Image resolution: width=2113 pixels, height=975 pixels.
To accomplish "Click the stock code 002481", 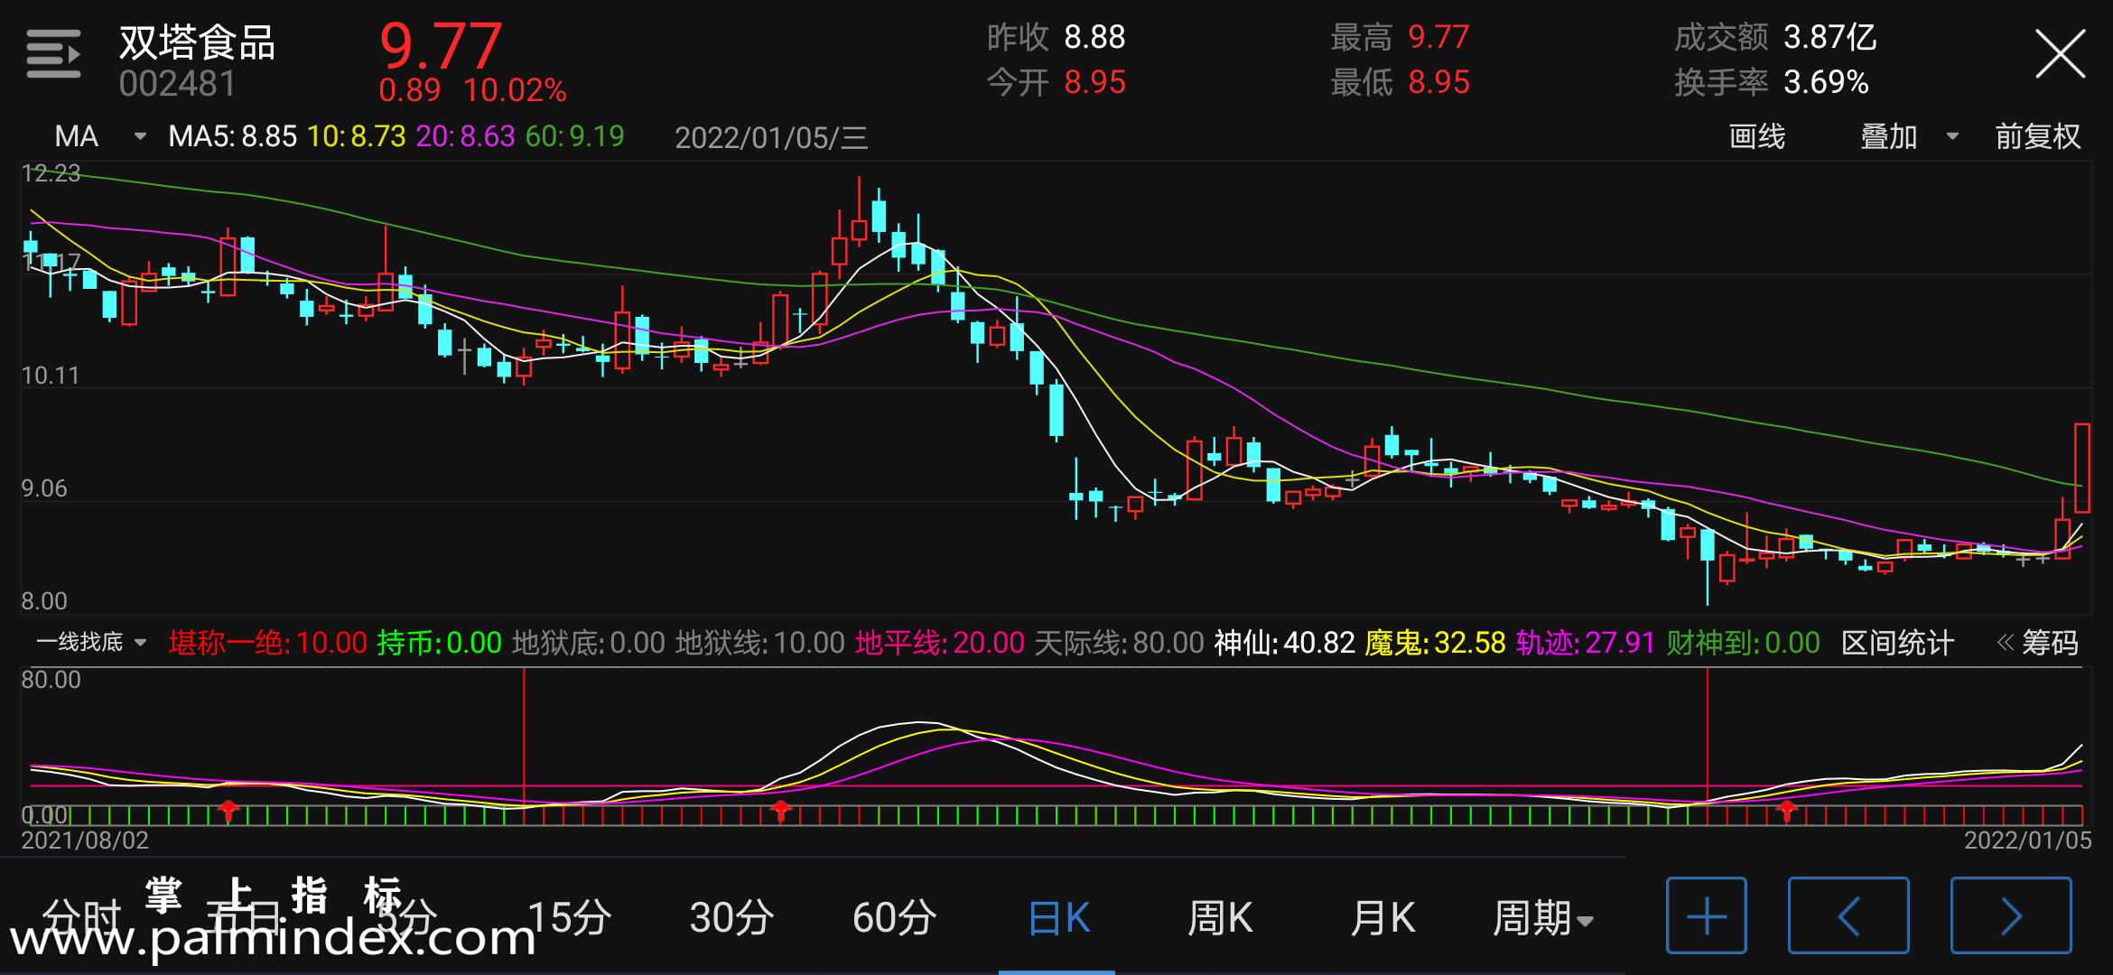I will tap(177, 84).
